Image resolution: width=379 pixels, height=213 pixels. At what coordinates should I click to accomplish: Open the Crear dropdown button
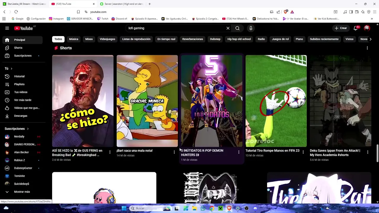click(x=341, y=28)
